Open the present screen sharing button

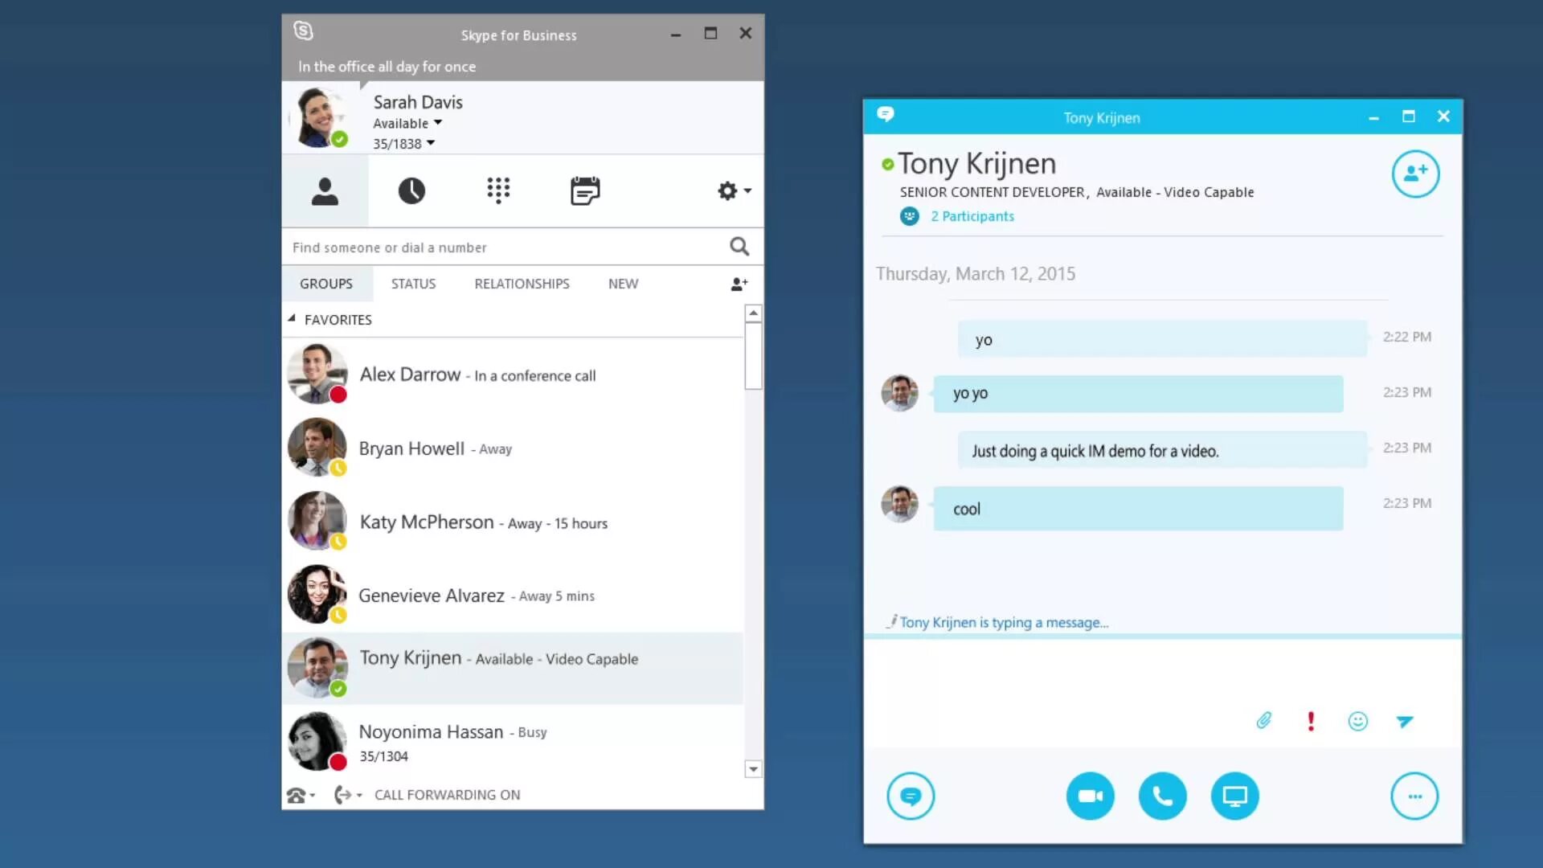[x=1234, y=796]
